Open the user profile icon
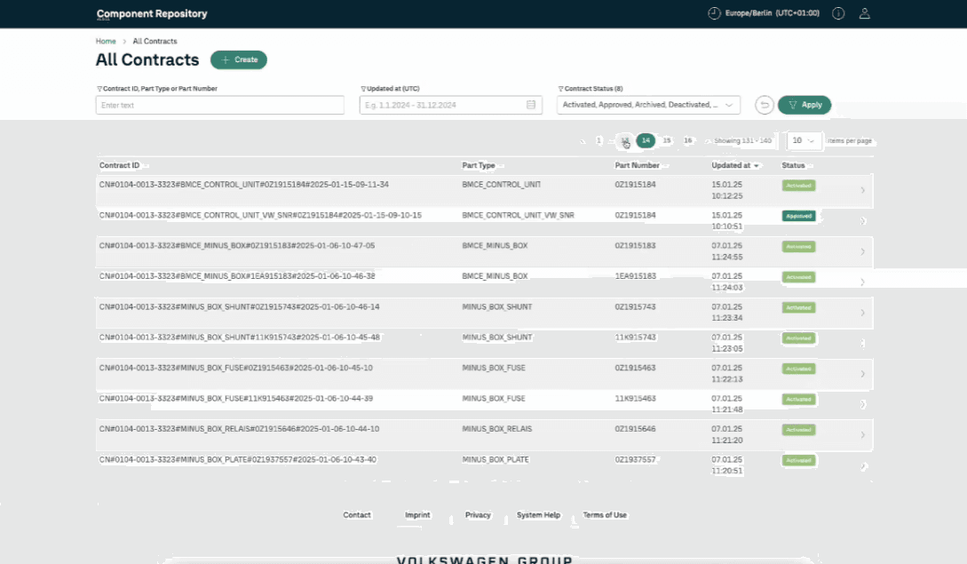Screen dimensions: 967x564 pyautogui.click(x=864, y=13)
